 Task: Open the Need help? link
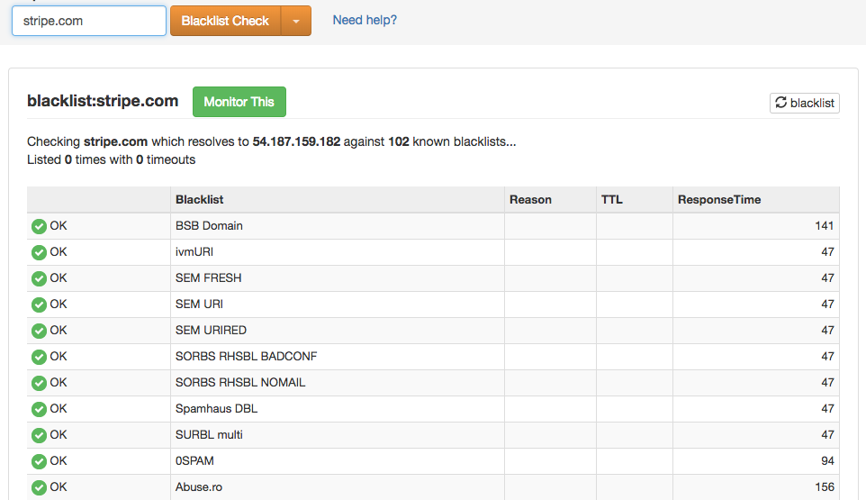[365, 20]
